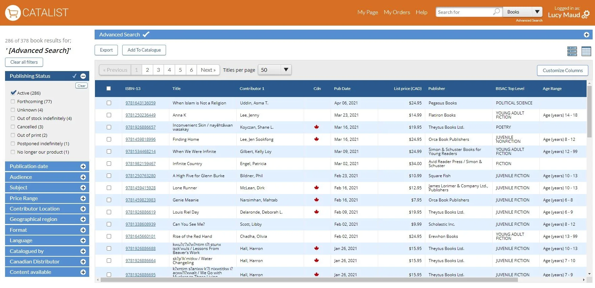Open the Help menu item
This screenshot has height=288, width=595.
[422, 12]
